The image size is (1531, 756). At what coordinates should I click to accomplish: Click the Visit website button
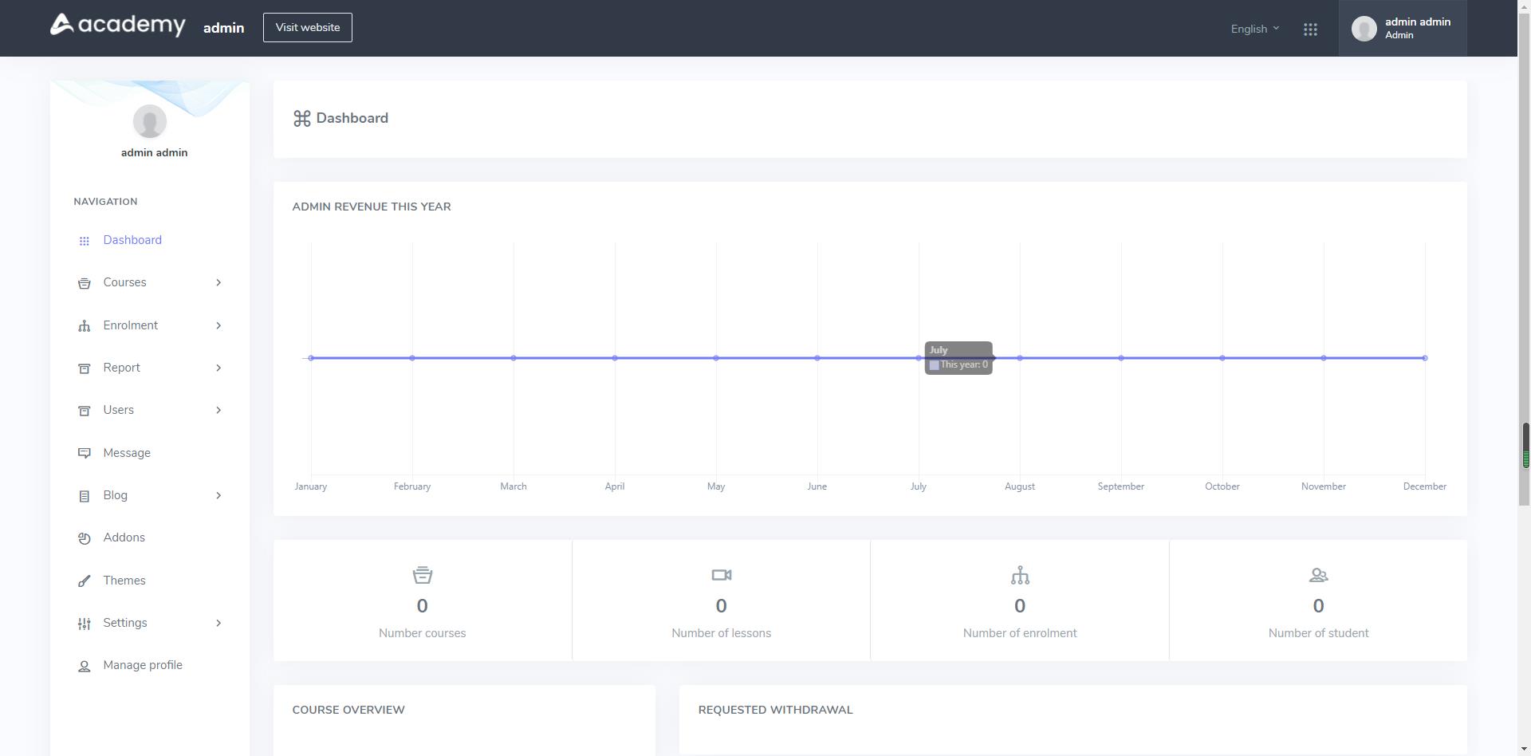pos(308,27)
